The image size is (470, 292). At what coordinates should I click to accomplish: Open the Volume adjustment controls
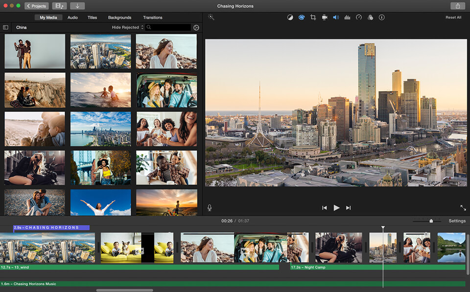click(335, 17)
